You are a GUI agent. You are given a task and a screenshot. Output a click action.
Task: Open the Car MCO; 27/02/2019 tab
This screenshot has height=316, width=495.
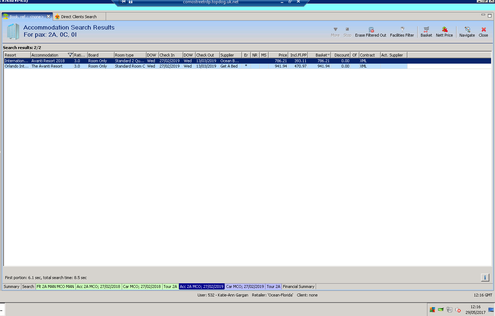(245, 286)
